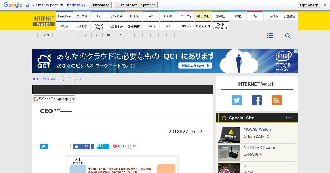Open the AV tab

click(x=151, y=16)
